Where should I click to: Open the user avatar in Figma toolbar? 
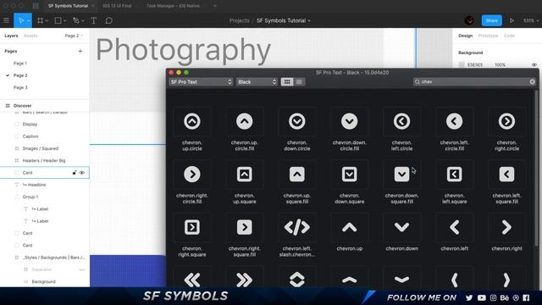click(469, 20)
